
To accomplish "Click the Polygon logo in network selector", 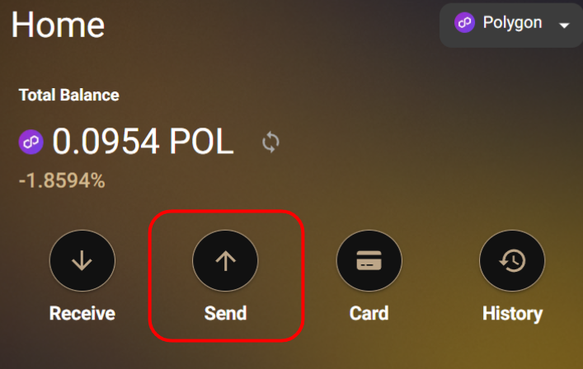I will (x=464, y=22).
